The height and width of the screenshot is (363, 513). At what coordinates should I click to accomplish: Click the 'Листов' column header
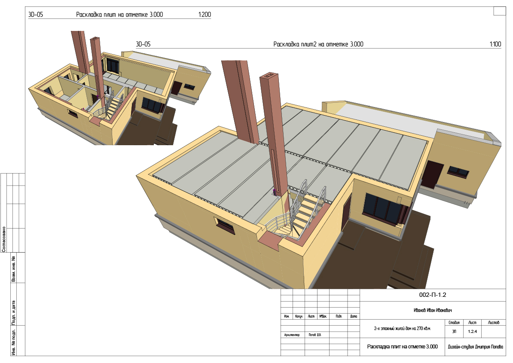[x=494, y=323]
